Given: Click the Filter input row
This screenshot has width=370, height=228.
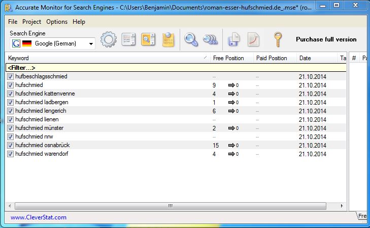Looking at the screenshot, I should pos(176,68).
